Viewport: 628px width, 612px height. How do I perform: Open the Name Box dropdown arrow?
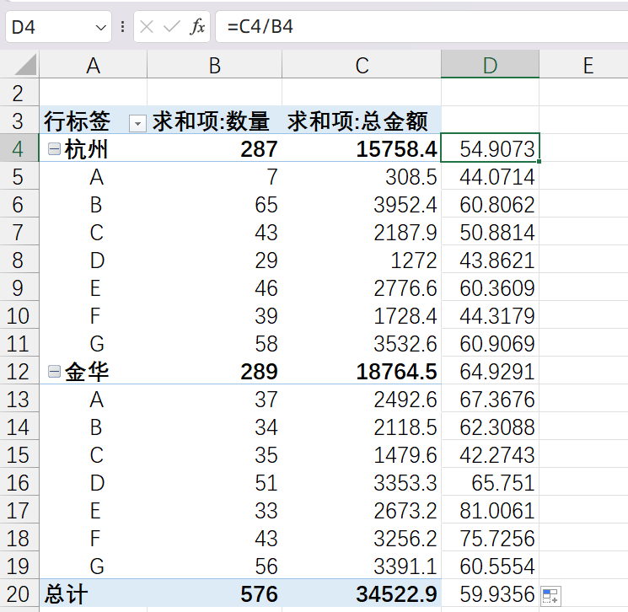pyautogui.click(x=100, y=28)
